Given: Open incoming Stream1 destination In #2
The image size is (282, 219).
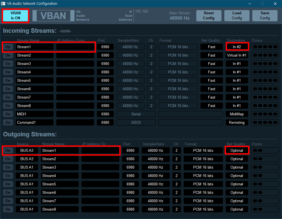Looking at the screenshot, I should 237,47.
